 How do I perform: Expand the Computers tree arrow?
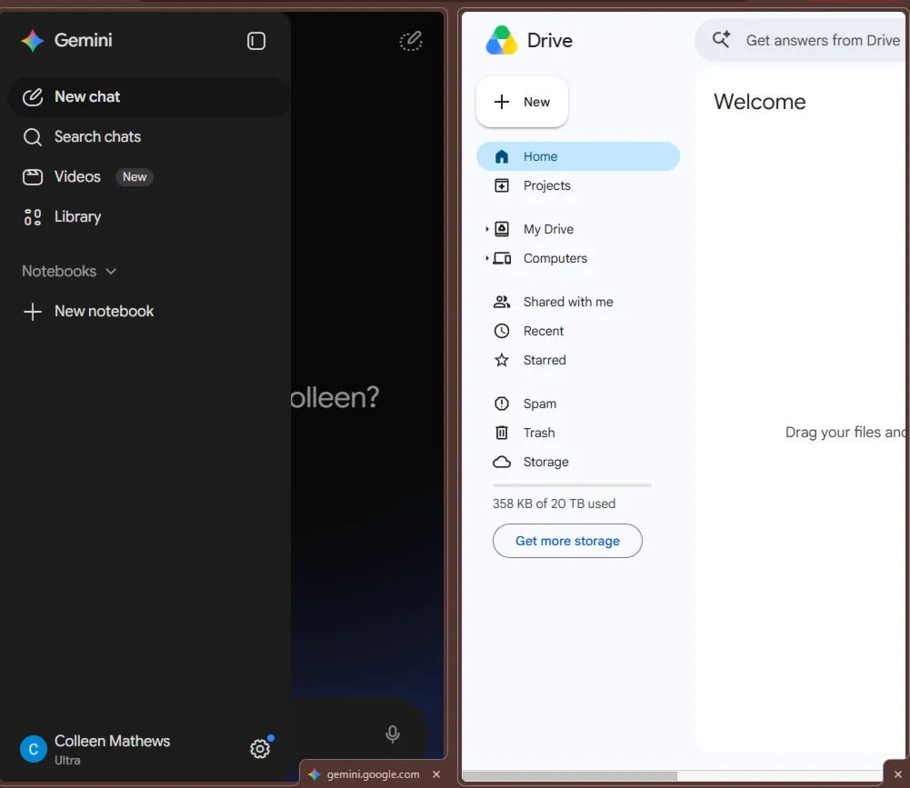487,258
